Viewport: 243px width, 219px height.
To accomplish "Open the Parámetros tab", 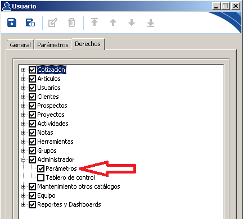I will click(53, 45).
